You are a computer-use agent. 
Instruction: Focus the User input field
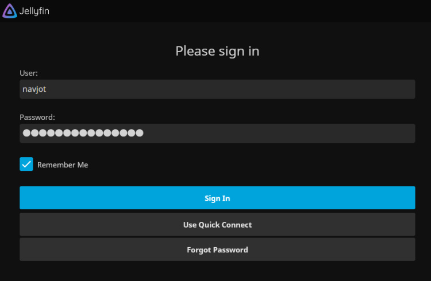tap(217, 89)
